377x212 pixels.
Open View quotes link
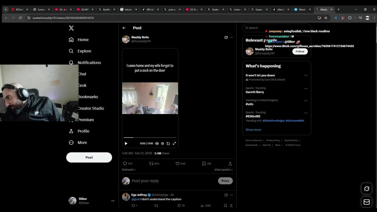tap(223, 170)
